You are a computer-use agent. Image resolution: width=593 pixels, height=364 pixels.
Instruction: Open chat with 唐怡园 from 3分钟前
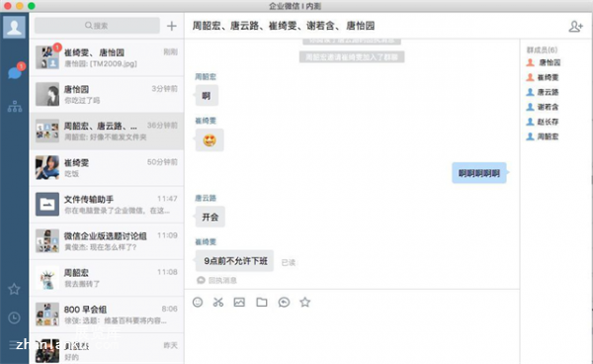tap(107, 94)
